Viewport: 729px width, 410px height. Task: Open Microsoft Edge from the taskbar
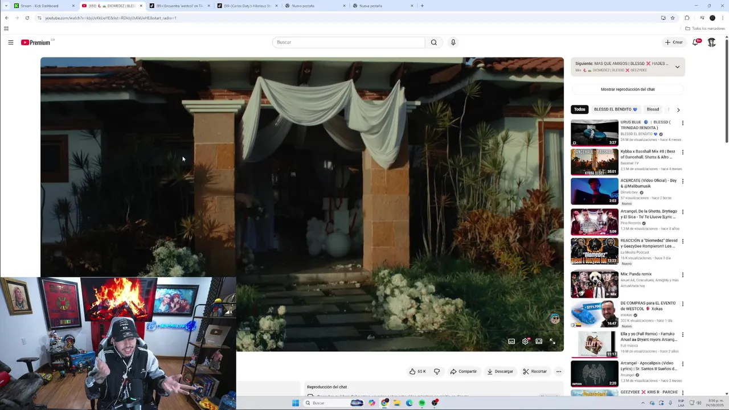tap(409, 403)
